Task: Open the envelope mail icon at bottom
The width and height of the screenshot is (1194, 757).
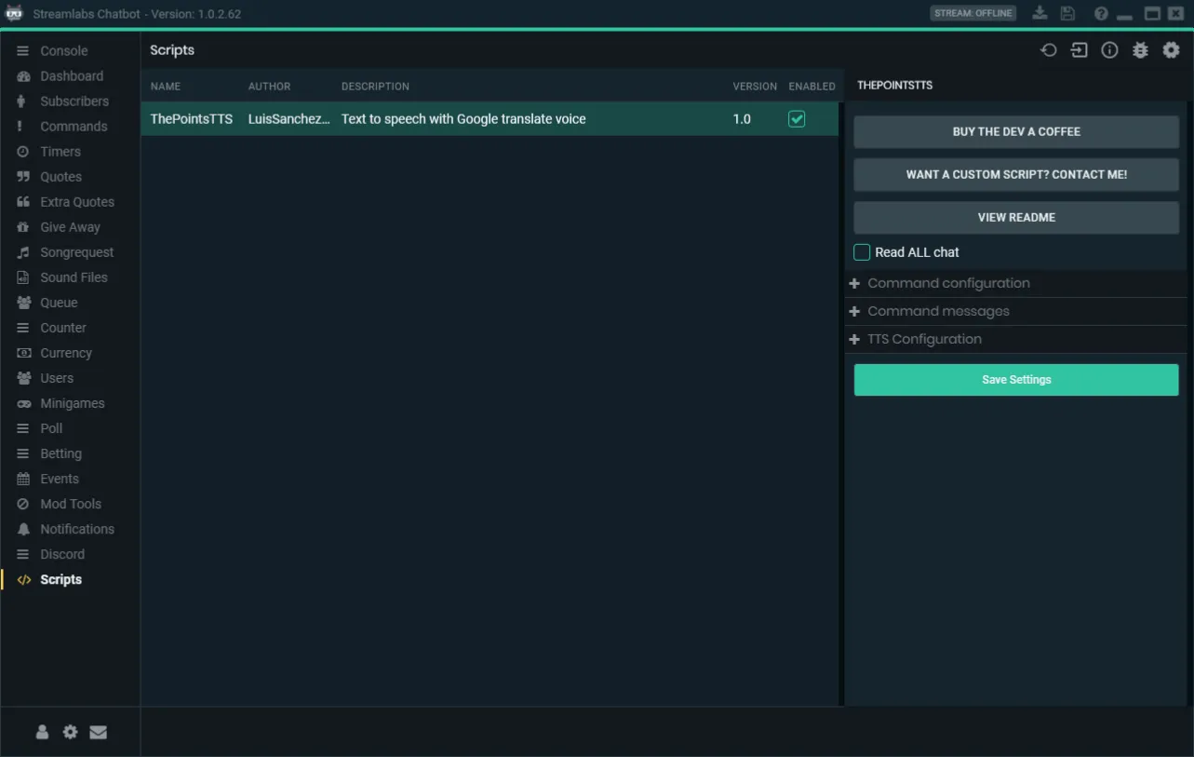Action: click(98, 732)
